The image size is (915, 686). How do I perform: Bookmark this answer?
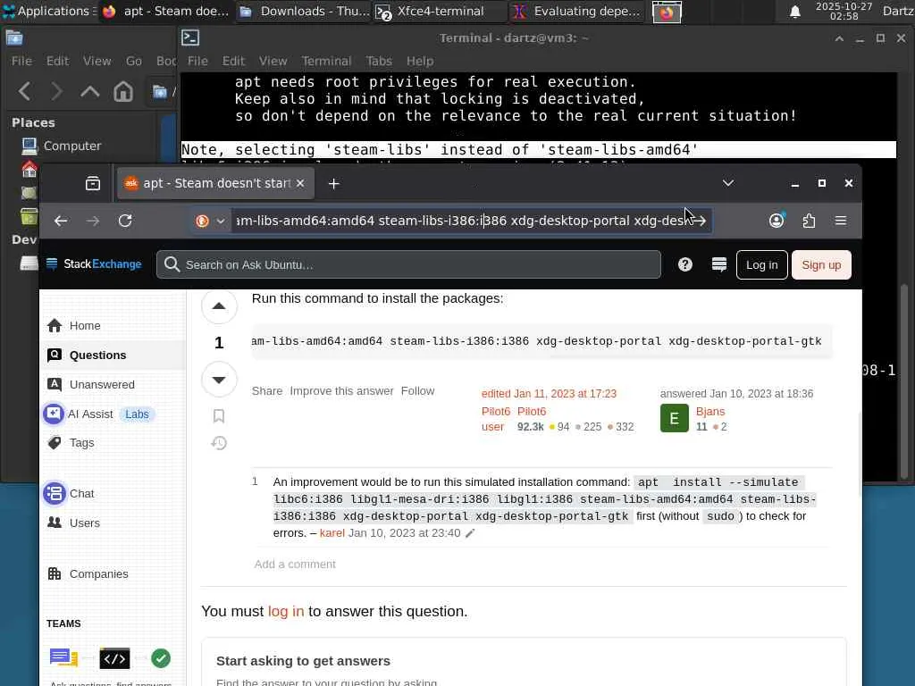pos(219,416)
